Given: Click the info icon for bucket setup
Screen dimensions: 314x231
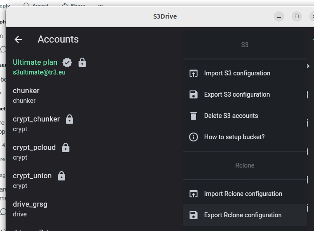Looking at the screenshot, I should (x=194, y=137).
